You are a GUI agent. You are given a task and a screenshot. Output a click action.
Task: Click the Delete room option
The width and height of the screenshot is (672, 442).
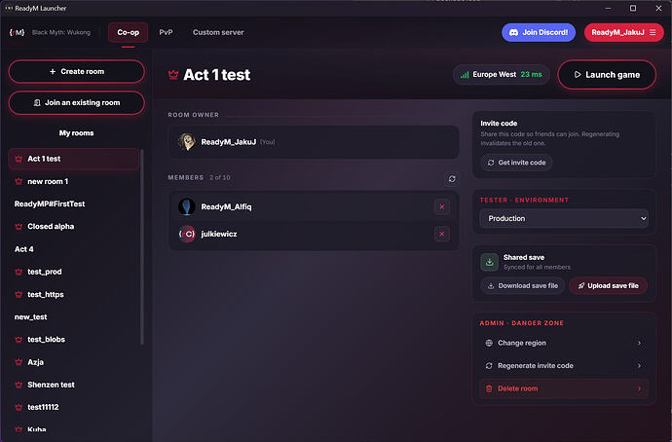point(564,388)
